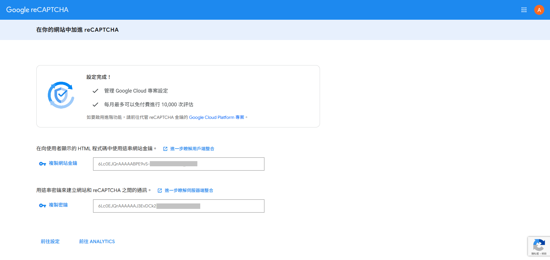Open 前往 ANALYTICS
Viewport: 550px width, 260px height.
pyautogui.click(x=97, y=241)
